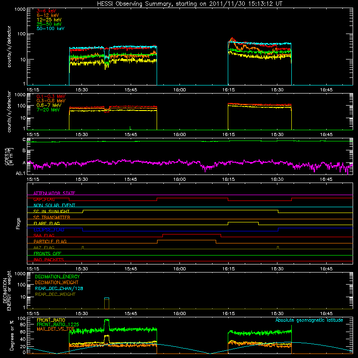Click the red 3-6 keV peak just after 16:15
The width and height of the screenshot is (358, 358).
coord(232,39)
